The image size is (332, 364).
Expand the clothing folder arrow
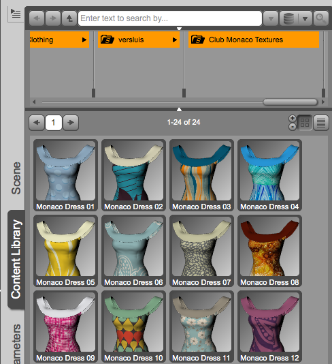click(x=84, y=40)
